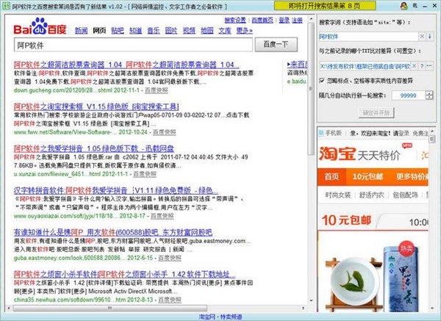Click 包包配饰 category in Taobao pane
Image resolution: width=441 pixels, height=321 pixels.
tap(405, 195)
